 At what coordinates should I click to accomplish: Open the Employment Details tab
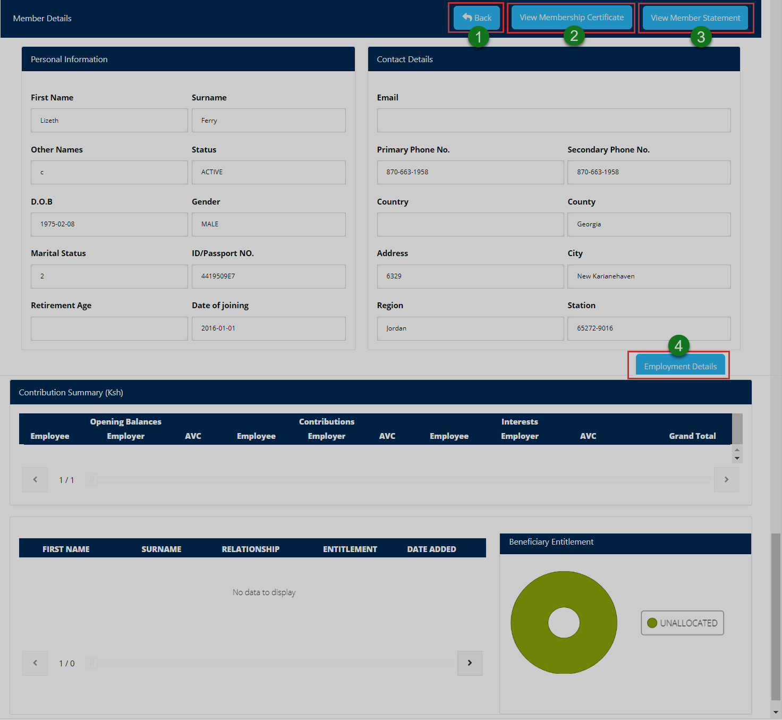[x=680, y=366]
